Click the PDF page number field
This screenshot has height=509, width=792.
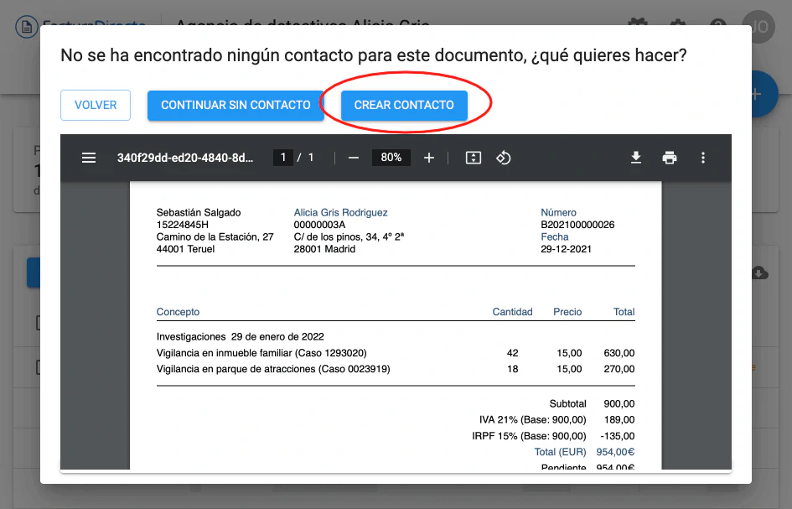tap(283, 158)
